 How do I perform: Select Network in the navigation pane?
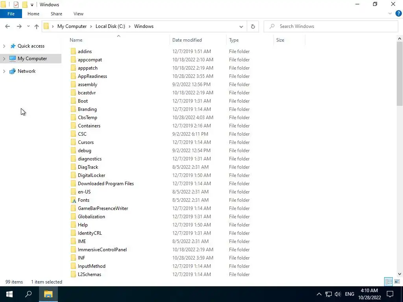pyautogui.click(x=26, y=71)
